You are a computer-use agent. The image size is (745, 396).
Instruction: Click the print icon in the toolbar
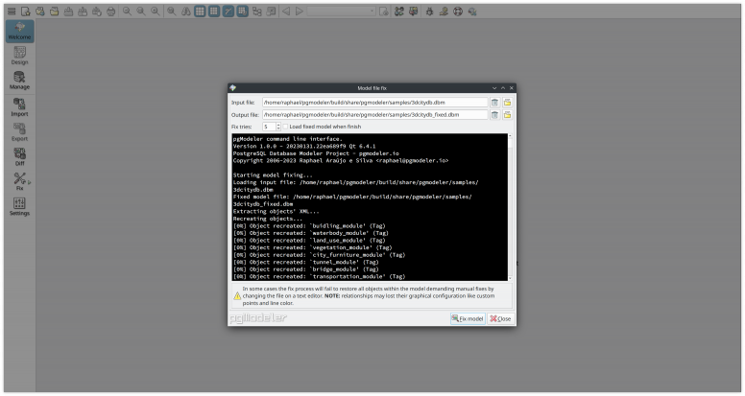111,12
